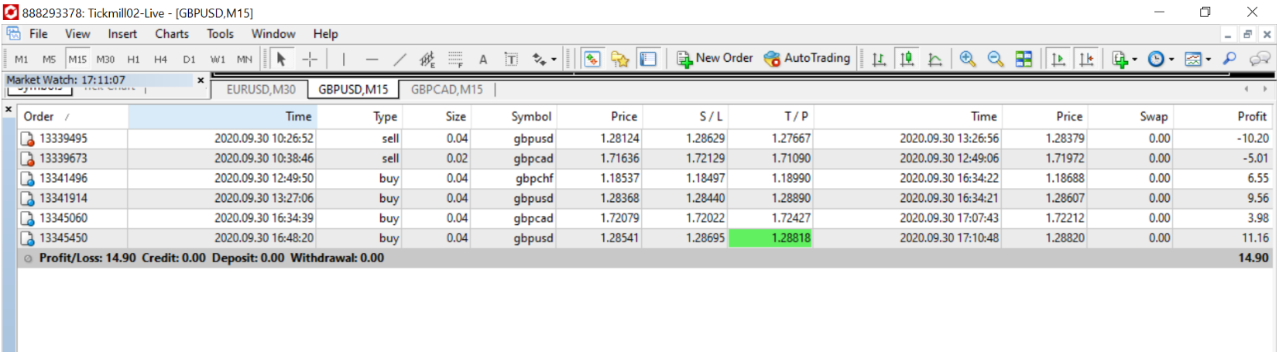This screenshot has width=1279, height=352.
Task: Switch to candlestick chart mode
Action: (907, 59)
